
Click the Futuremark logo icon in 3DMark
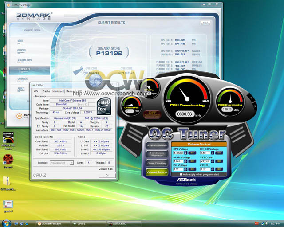click(20, 116)
